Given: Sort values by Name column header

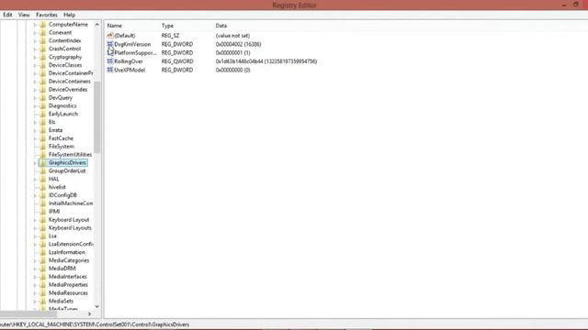Looking at the screenshot, I should click(114, 26).
